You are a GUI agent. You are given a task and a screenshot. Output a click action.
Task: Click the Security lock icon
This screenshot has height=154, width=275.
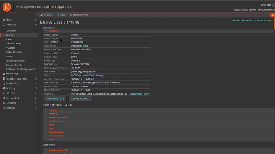click(4, 93)
